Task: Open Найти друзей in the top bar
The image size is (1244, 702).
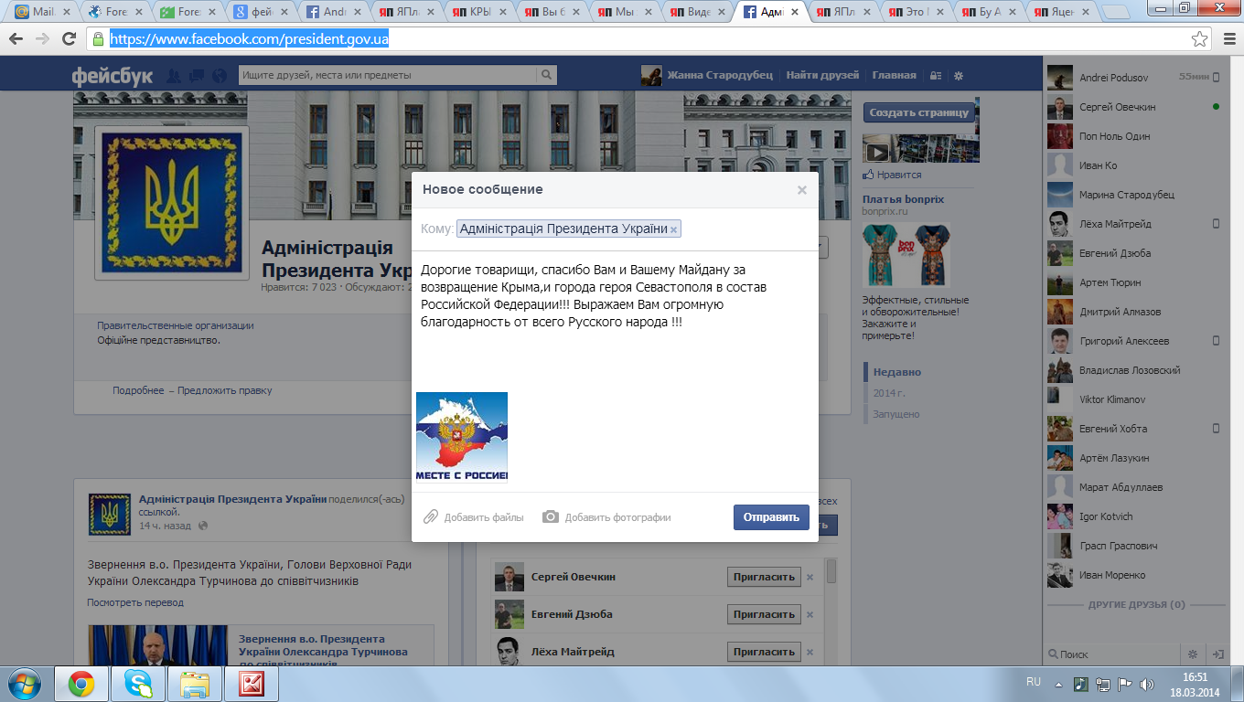Action: tap(822, 76)
